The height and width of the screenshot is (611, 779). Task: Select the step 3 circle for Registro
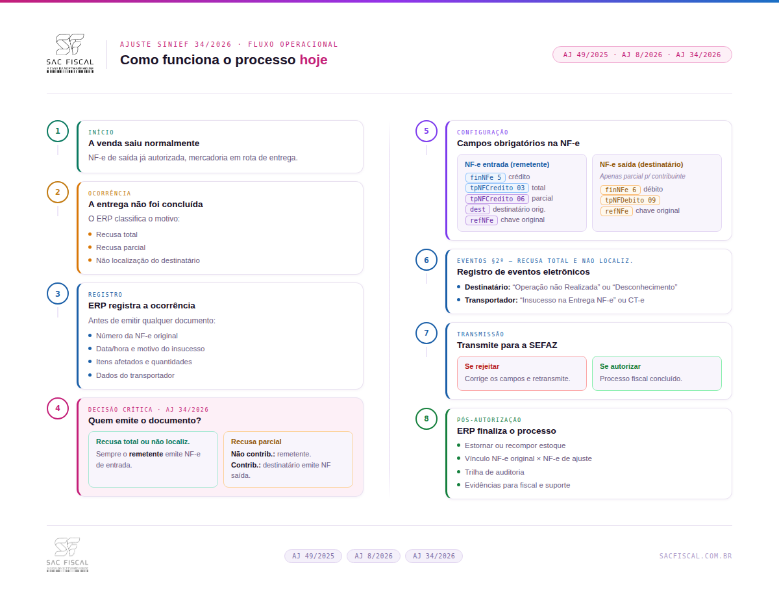[58, 293]
